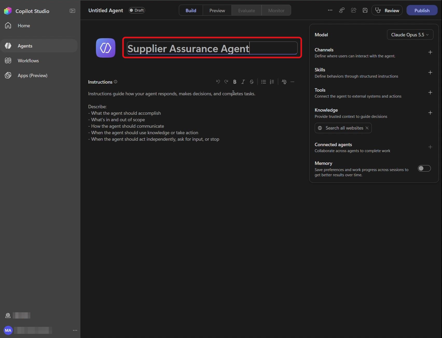
Task: Open Apps (Preview) in the sidebar
Action: (x=39, y=75)
